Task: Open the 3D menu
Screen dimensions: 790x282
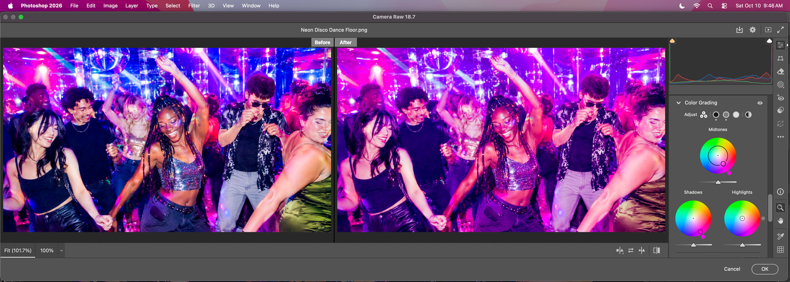Action: (211, 6)
